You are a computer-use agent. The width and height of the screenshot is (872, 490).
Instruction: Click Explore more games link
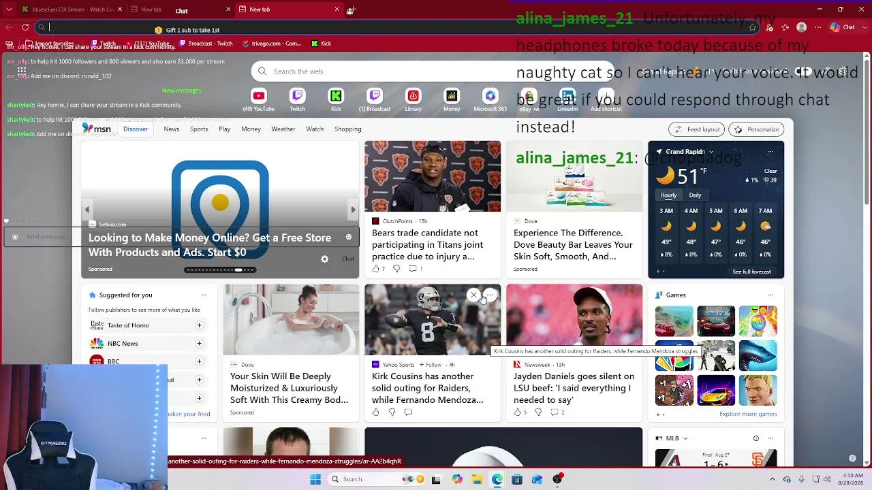click(x=748, y=414)
